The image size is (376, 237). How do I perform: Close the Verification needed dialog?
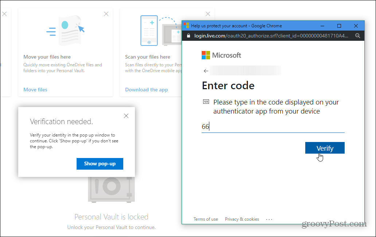tap(126, 116)
